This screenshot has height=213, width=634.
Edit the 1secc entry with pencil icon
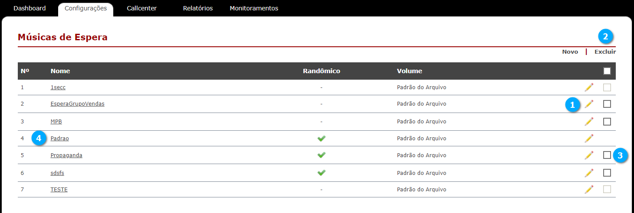pyautogui.click(x=589, y=87)
